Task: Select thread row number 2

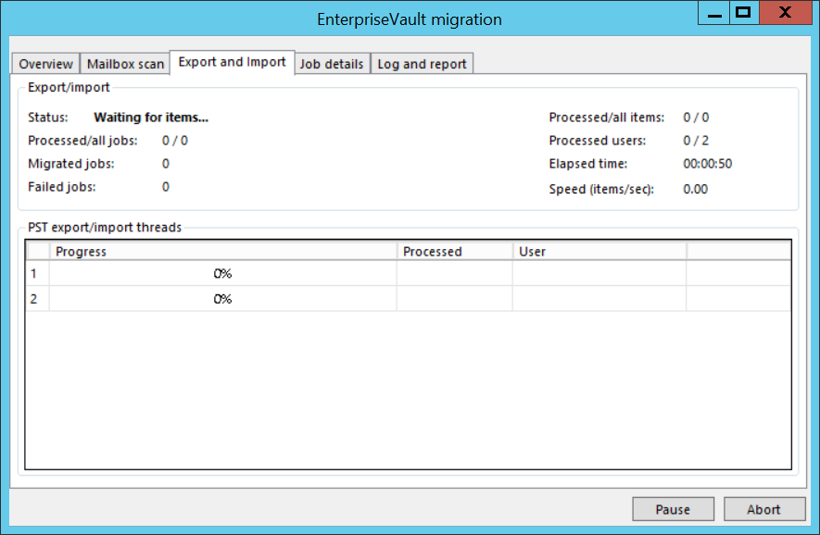Action: 36,299
